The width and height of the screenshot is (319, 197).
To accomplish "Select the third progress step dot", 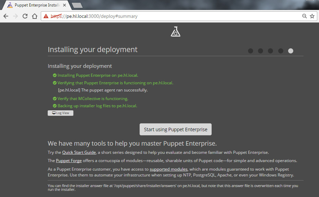I will coord(270,51).
